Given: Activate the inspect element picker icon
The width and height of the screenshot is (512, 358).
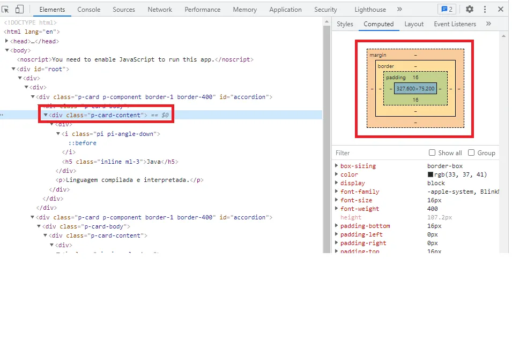Looking at the screenshot, I should point(5,10).
